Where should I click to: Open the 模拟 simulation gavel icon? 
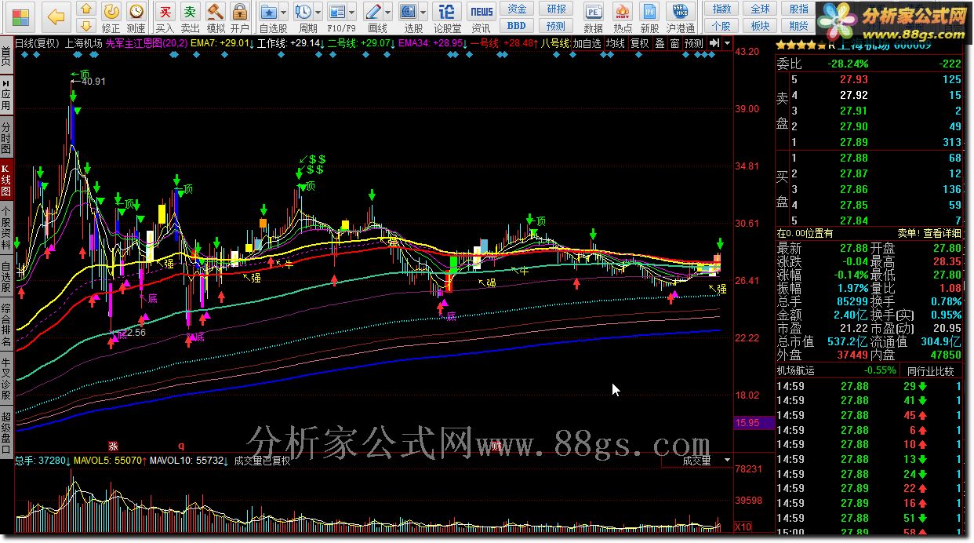click(215, 17)
